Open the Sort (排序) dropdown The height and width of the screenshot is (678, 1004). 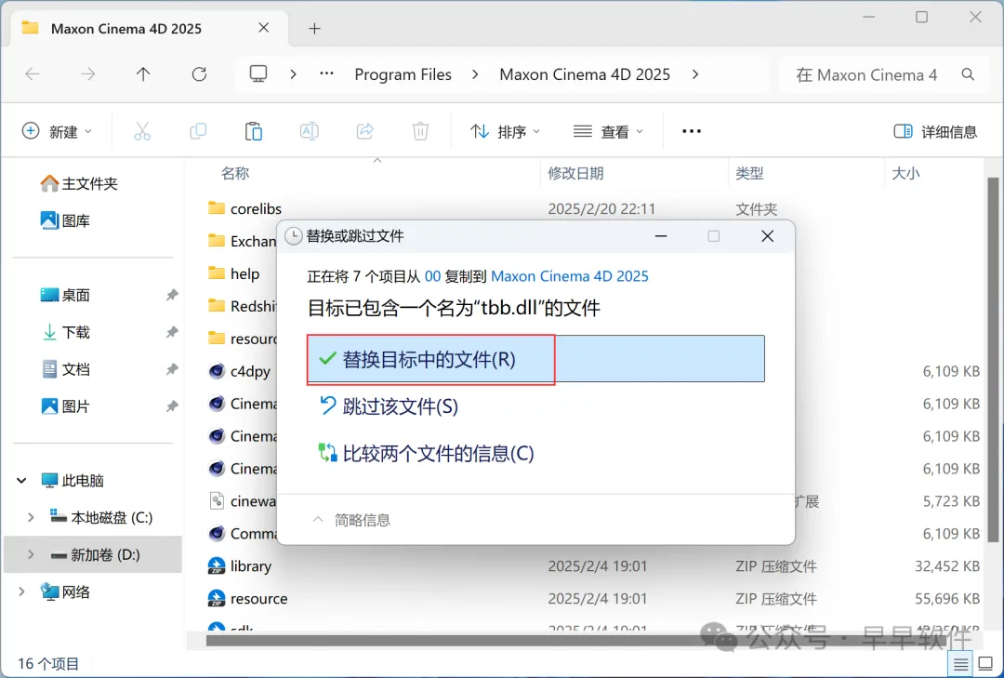505,131
